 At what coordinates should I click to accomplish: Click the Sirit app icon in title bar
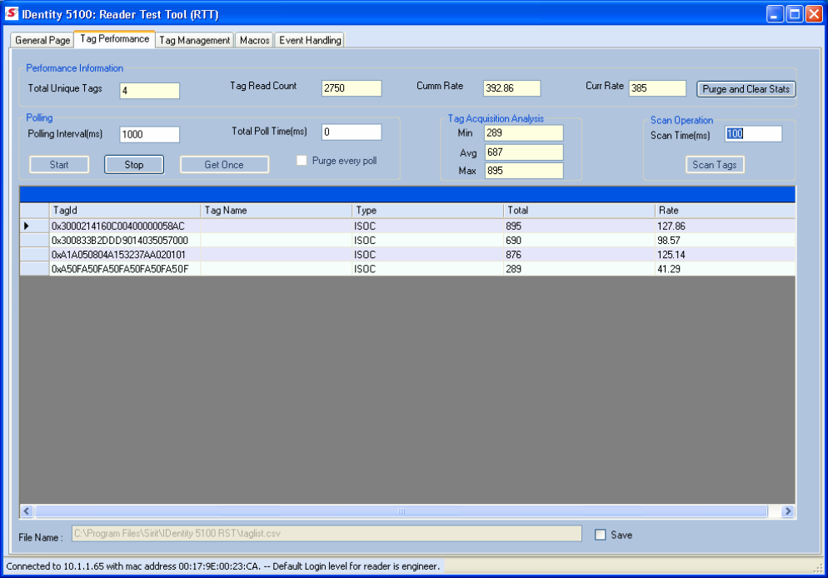coord(12,13)
